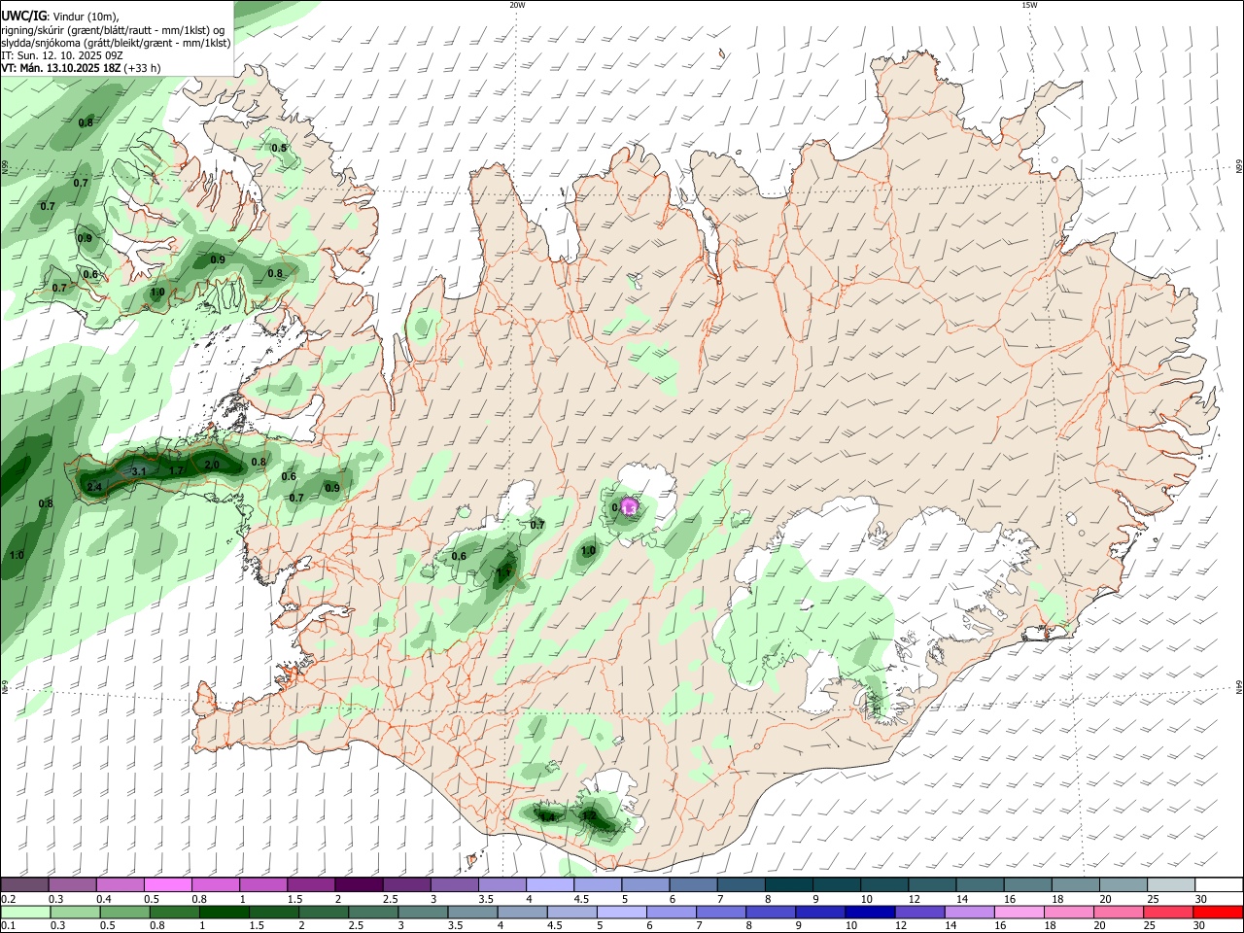Image resolution: width=1244 pixels, height=933 pixels.
Task: Click the dark blue 10–12 rain legend swatch
Action: coord(869,912)
